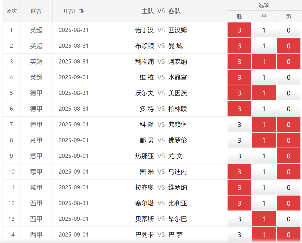Pick draw option 1 for 布赖顿 VS 曼城
Viewport: 302px width, 243px height.
264,46
